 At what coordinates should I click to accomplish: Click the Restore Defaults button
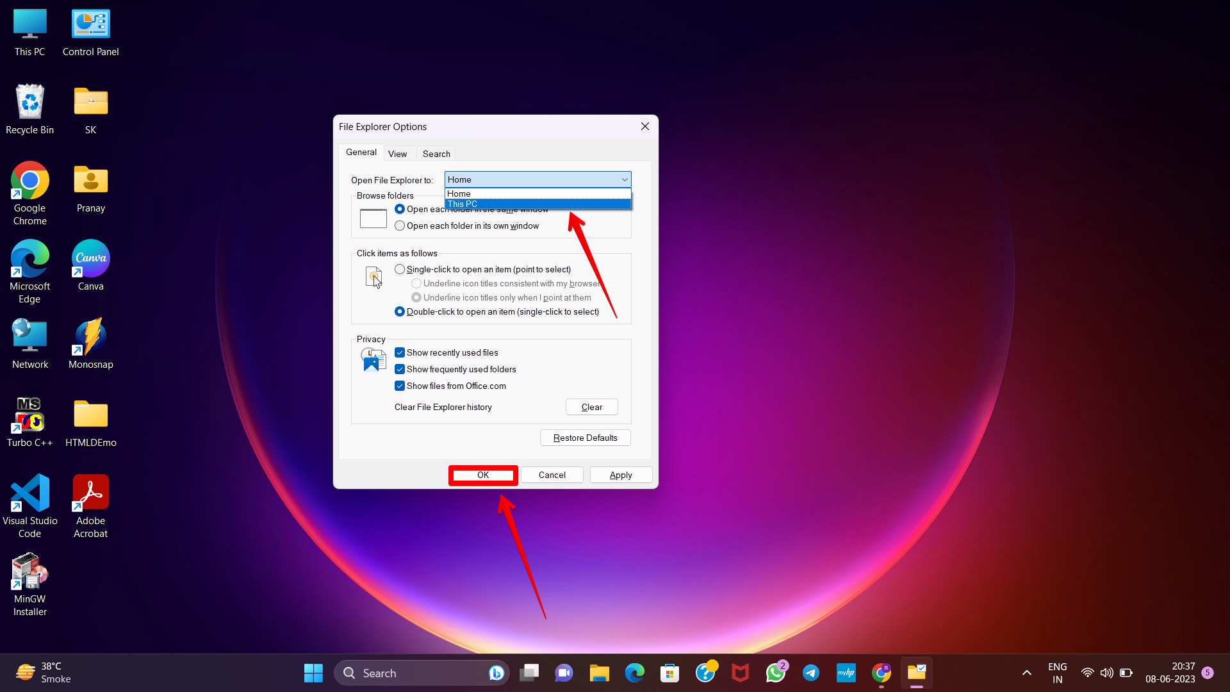point(585,437)
